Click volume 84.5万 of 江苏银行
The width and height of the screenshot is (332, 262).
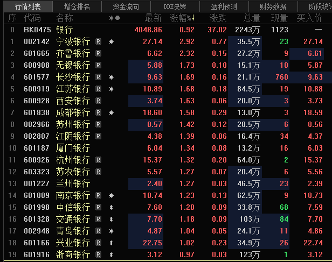248,89
